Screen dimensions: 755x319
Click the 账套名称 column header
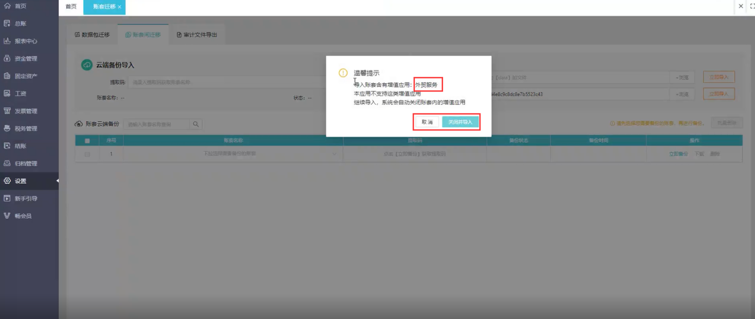click(x=233, y=140)
